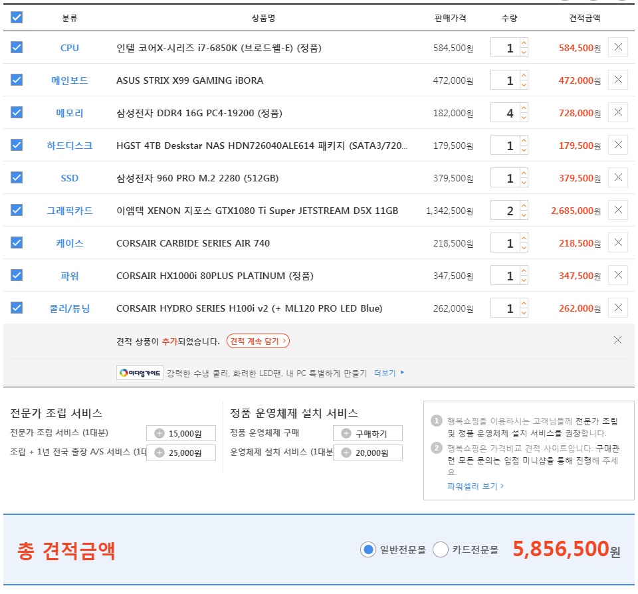Decrease 그래픽카드 quantity with down arrow

tap(524, 215)
